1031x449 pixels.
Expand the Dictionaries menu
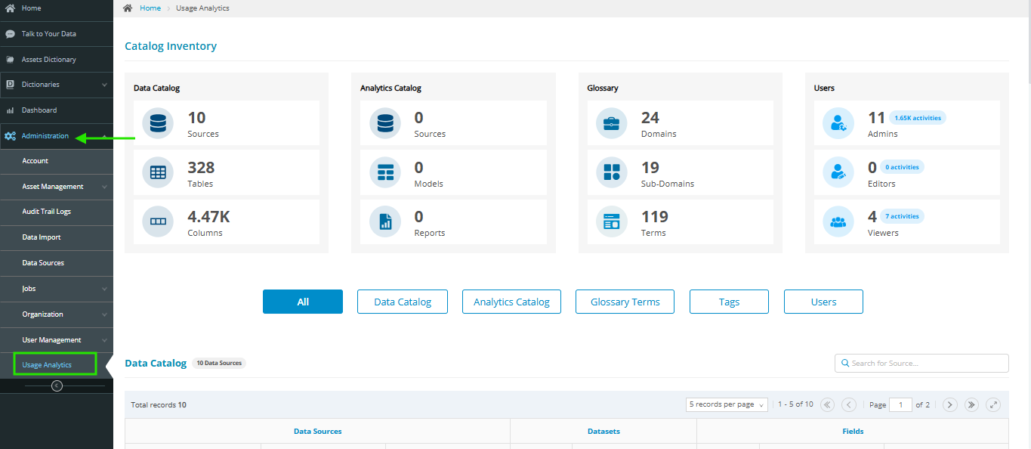[104, 85]
